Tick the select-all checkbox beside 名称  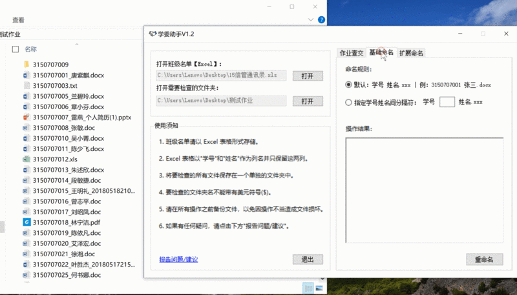(x=15, y=49)
